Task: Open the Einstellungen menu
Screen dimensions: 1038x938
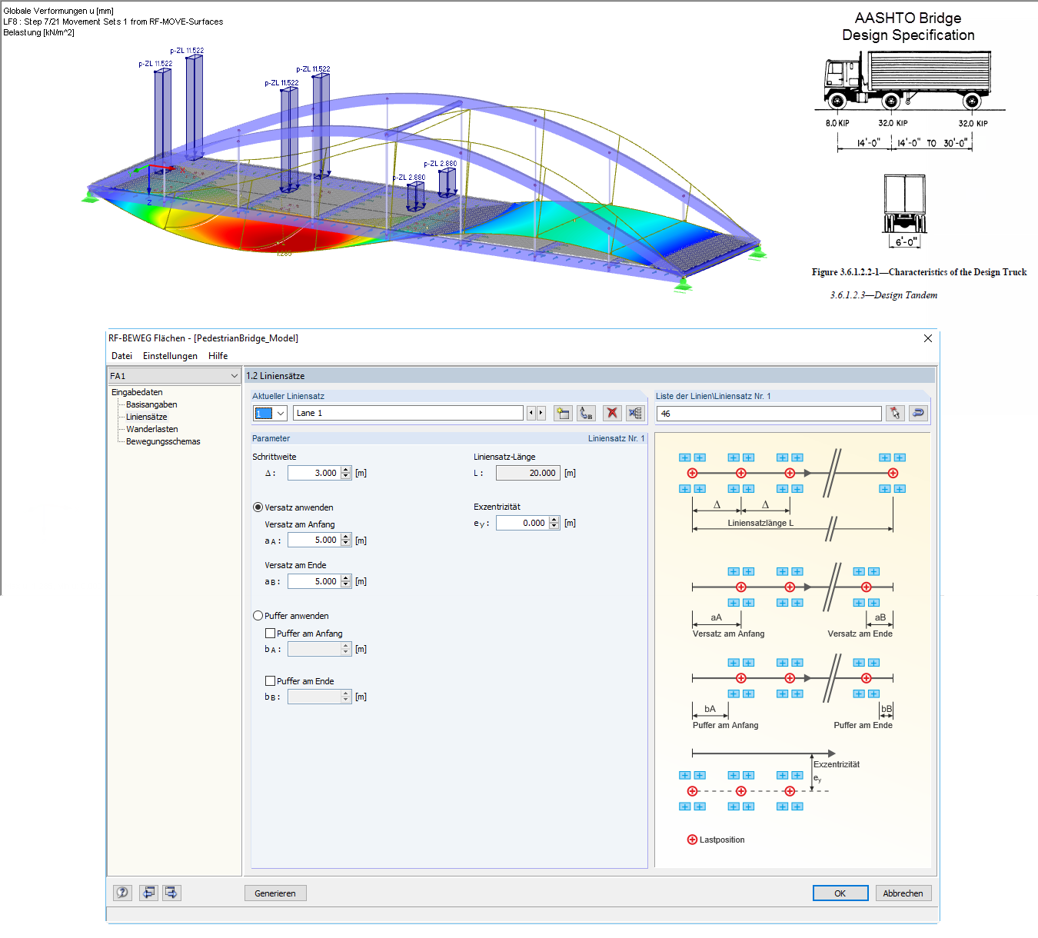Action: click(x=170, y=356)
